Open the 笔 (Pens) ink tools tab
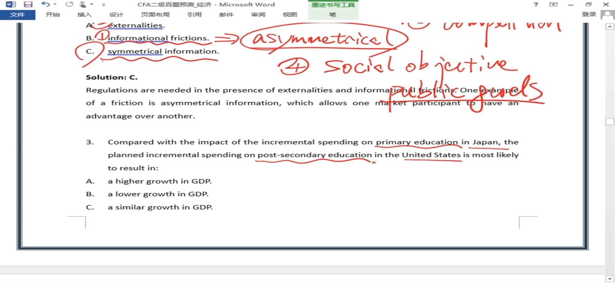The height and width of the screenshot is (307, 615). coord(333,15)
